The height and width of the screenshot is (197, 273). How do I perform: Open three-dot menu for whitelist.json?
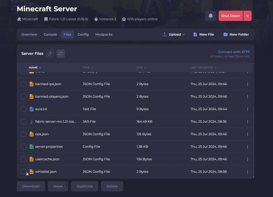pyautogui.click(x=247, y=172)
